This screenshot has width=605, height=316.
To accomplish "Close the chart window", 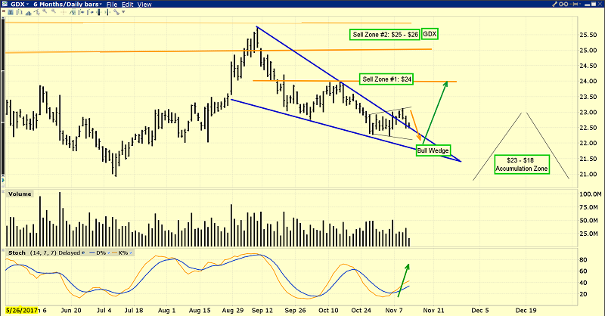I will (x=600, y=4).
